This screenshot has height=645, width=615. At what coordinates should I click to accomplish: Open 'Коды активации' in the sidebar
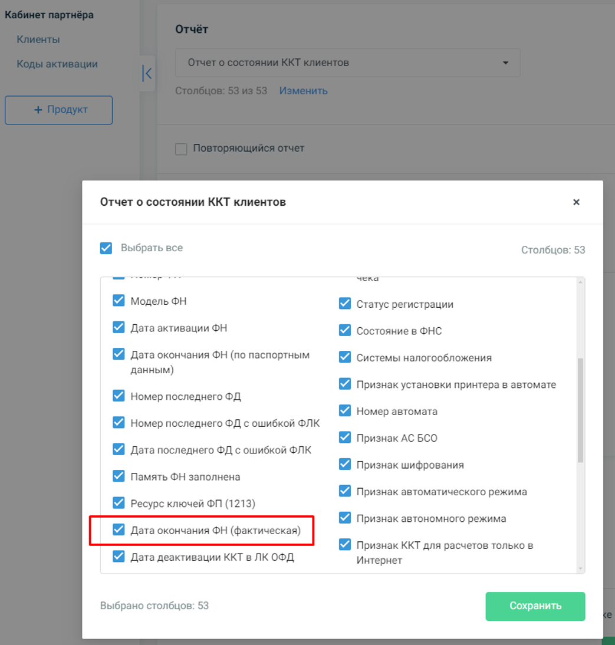coord(57,64)
